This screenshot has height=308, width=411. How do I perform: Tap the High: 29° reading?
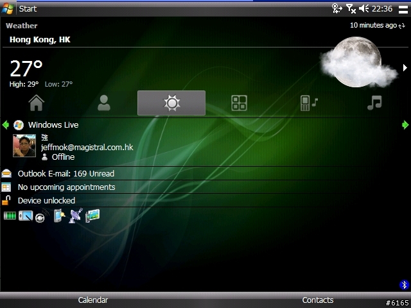pyautogui.click(x=24, y=84)
